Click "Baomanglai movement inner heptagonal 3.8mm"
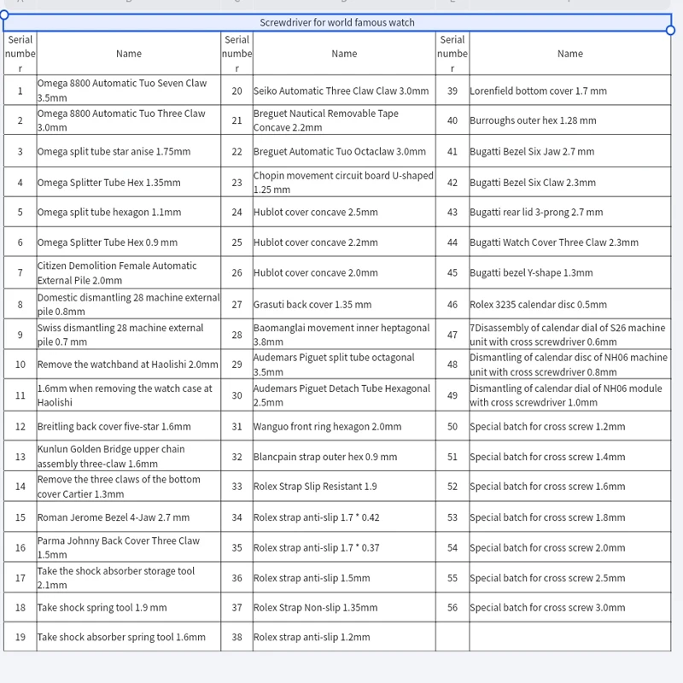The height and width of the screenshot is (683, 683). coord(344,334)
